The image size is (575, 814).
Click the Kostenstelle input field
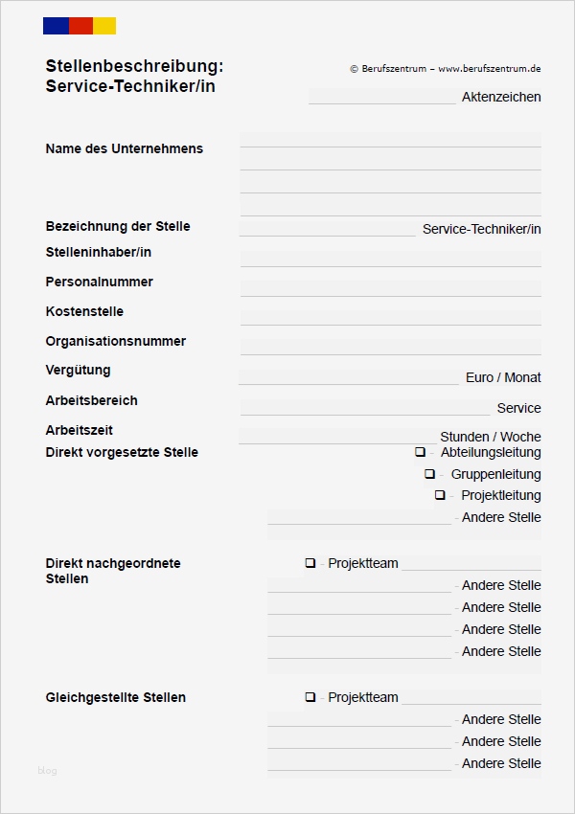tap(390, 317)
